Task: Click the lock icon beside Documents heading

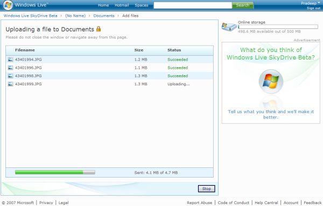Action: (x=99, y=29)
